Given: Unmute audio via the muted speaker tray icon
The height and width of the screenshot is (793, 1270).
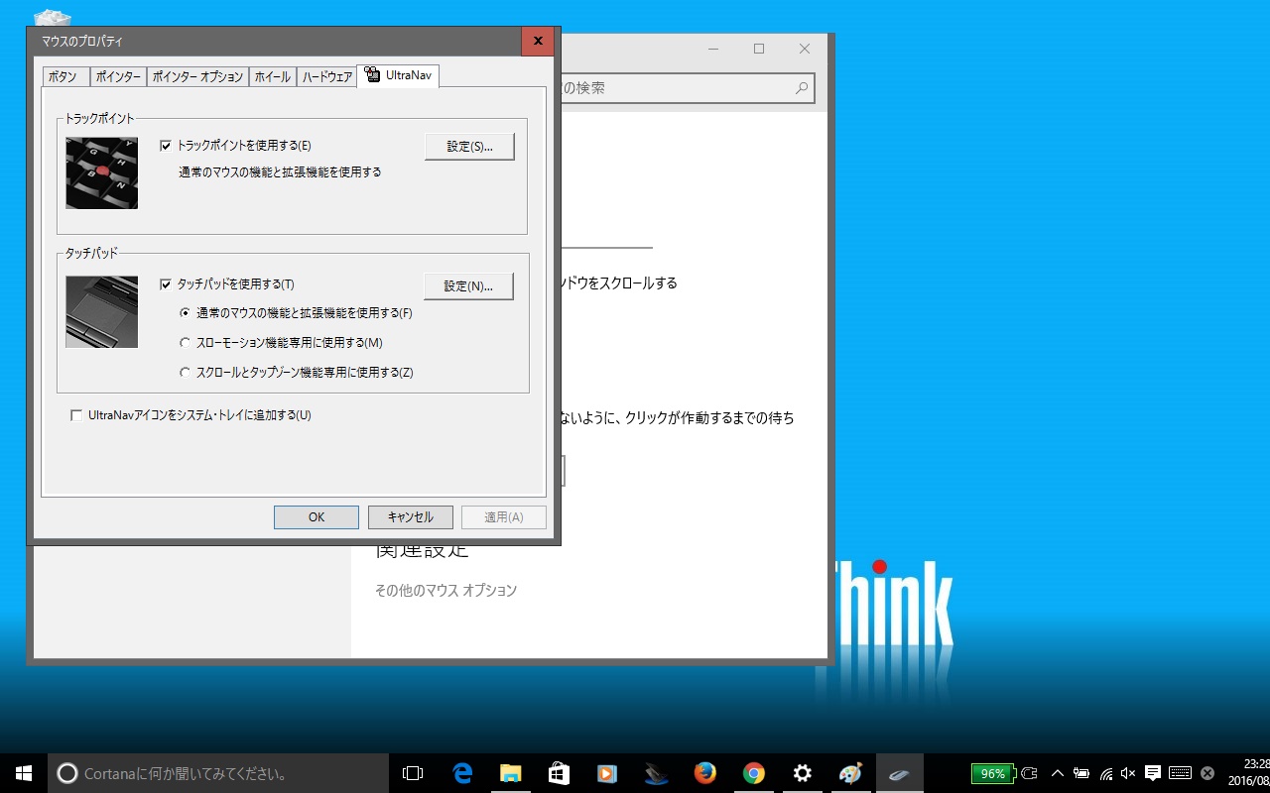Looking at the screenshot, I should (1127, 773).
